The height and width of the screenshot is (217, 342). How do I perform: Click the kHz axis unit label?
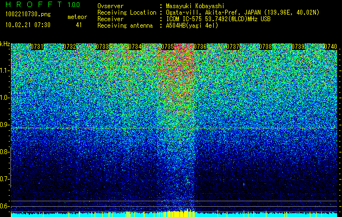(x=5, y=44)
